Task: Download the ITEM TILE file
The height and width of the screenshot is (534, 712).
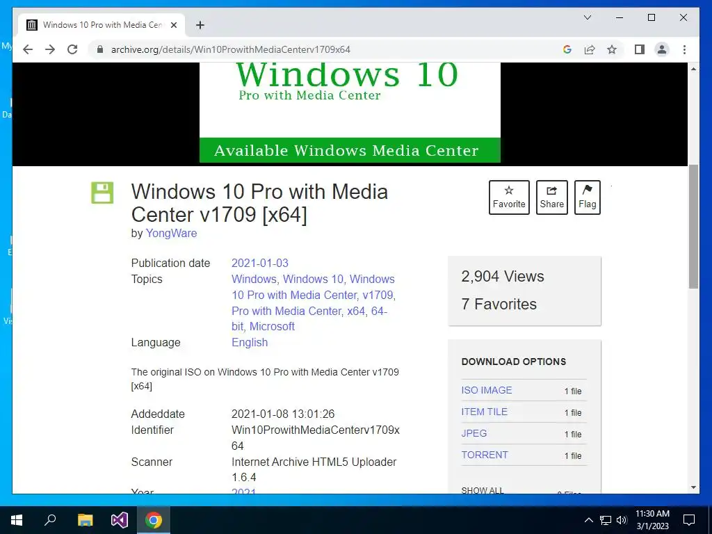Action: [484, 412]
